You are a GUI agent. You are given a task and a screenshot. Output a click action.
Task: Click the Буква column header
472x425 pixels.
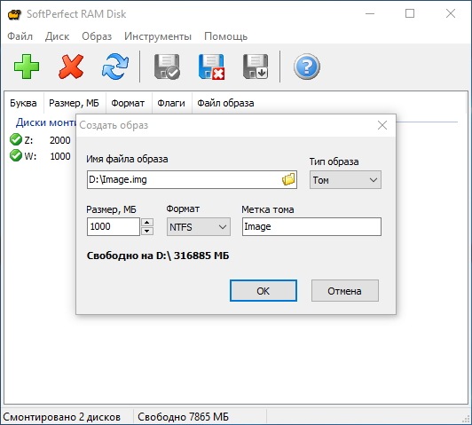(x=23, y=103)
